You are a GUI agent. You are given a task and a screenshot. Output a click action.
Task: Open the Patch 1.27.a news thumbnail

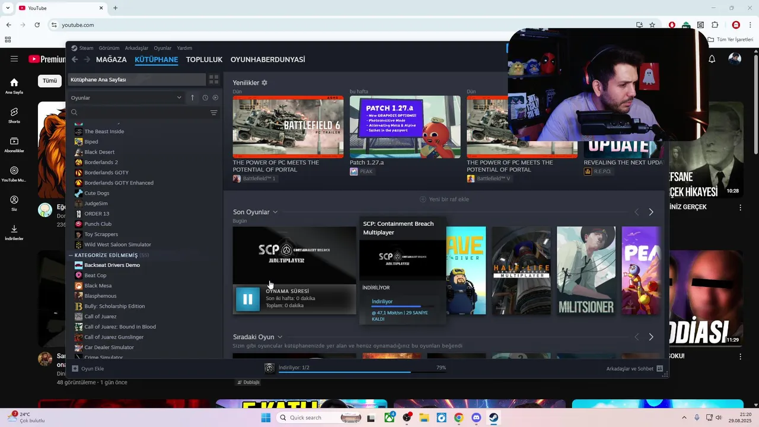pos(405,127)
